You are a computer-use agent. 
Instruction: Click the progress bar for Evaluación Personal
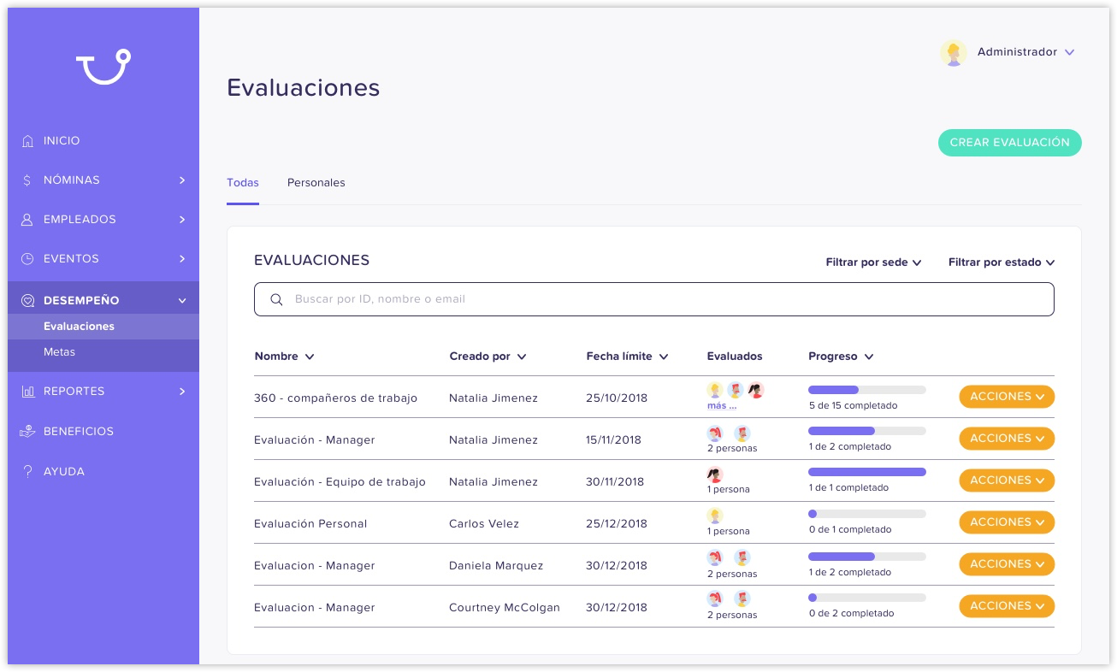(x=866, y=514)
